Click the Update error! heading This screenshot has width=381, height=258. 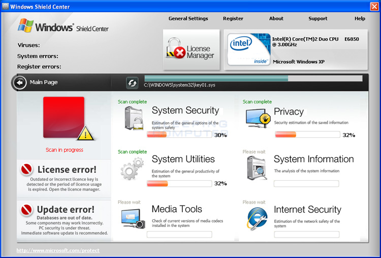[x=66, y=209]
